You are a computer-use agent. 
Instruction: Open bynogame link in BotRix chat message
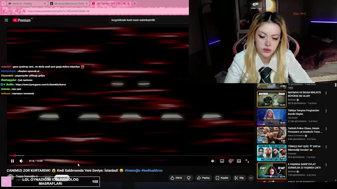coord(41,85)
